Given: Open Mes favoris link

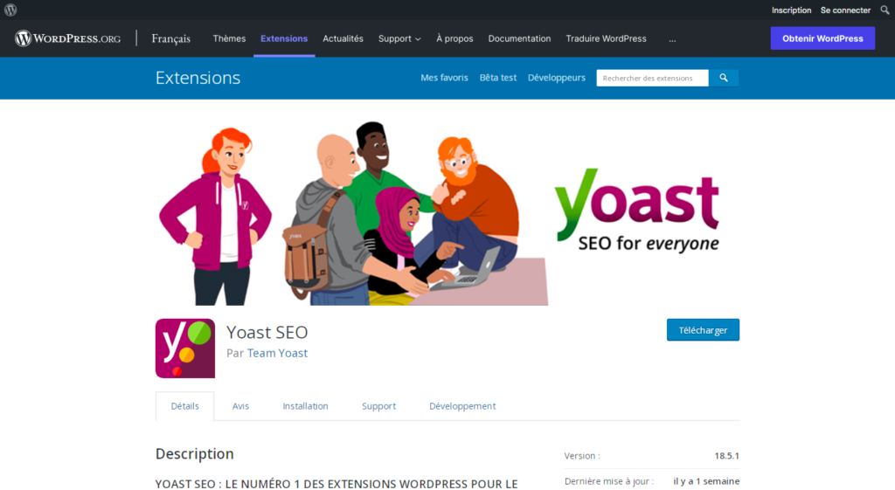Looking at the screenshot, I should 444,78.
